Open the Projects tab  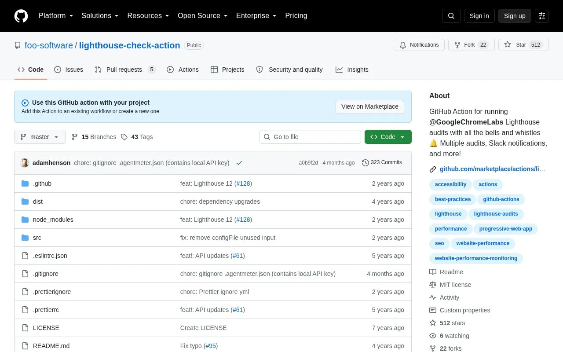coord(227,70)
